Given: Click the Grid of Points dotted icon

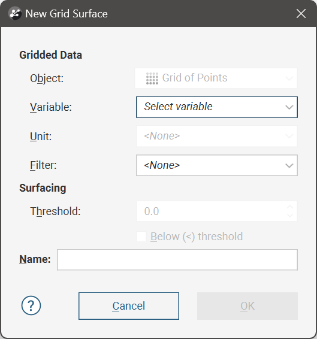Looking at the screenshot, I should [x=152, y=78].
